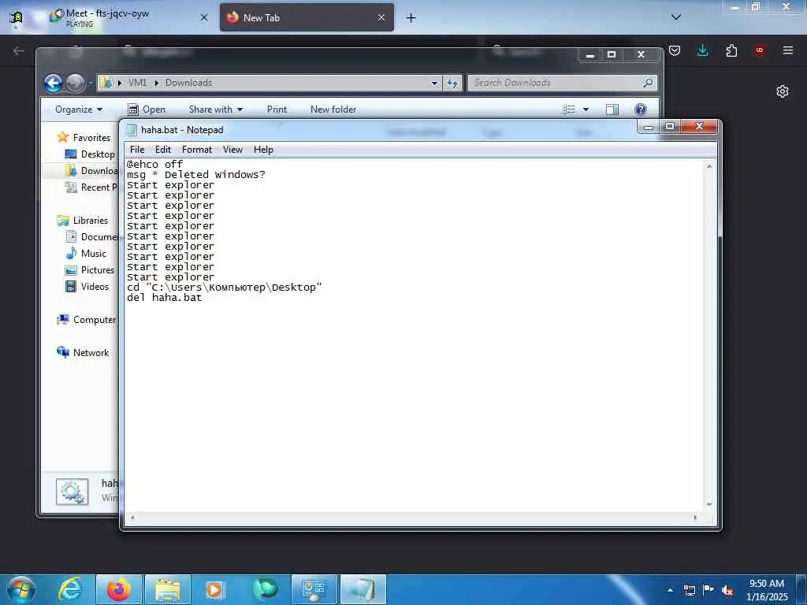Image resolution: width=807 pixels, height=605 pixels.
Task: Toggle the preview pane button
Action: tap(612, 109)
